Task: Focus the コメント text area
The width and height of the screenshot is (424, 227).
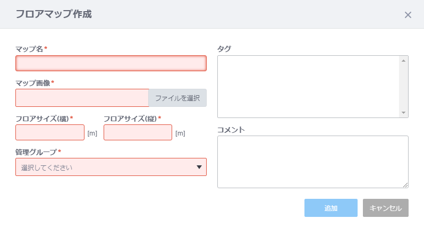Action: coord(313,162)
